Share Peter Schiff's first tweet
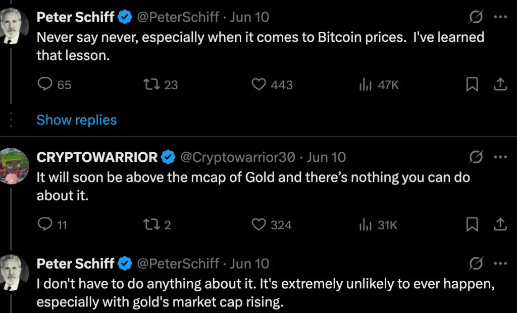 click(x=500, y=85)
